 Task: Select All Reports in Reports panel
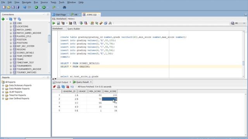click(10, 82)
